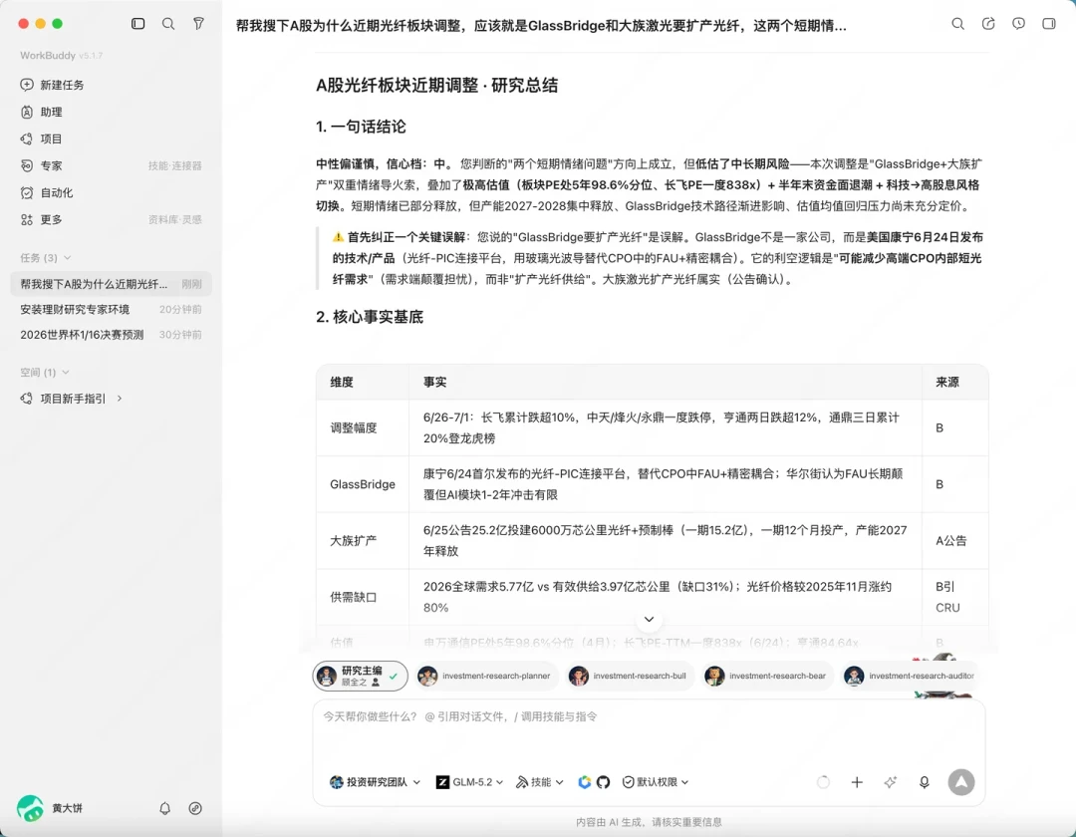The width and height of the screenshot is (1076, 837).
Task: Click the GitHub connector icon
Action: (603, 782)
